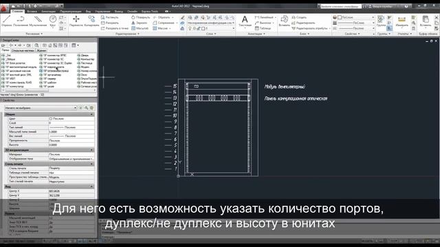Toggle the DesignCenter preview pane icon
The width and height of the screenshot is (440, 247).
coord(60,45)
